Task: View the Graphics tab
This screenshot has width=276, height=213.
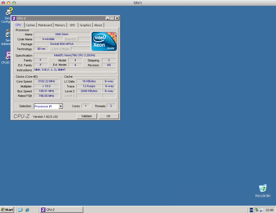Action: coord(85,25)
